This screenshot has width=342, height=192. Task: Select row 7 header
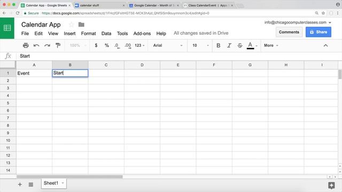tap(8, 118)
